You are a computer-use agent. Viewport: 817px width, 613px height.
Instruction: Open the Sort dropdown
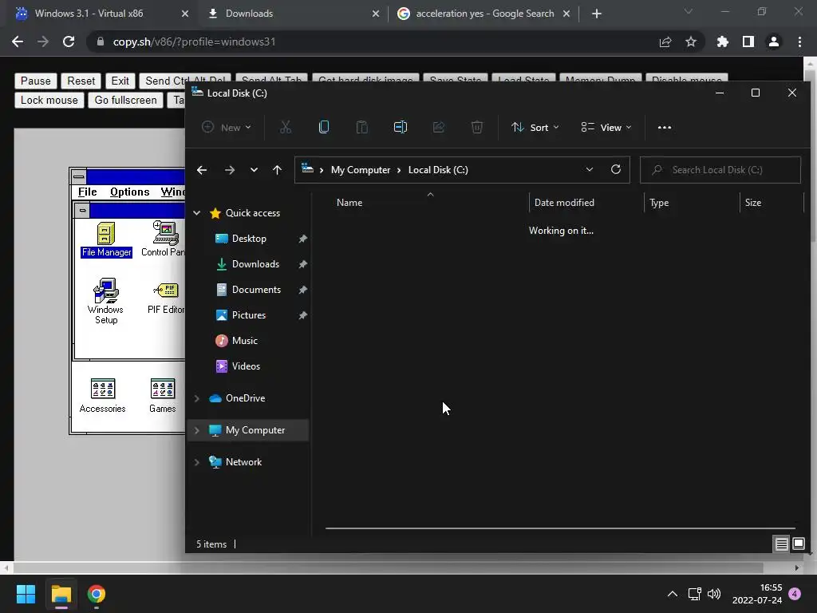coord(535,127)
